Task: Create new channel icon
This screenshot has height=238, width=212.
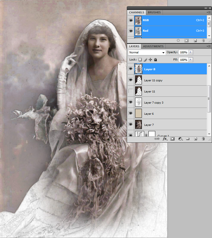Action: 195,41
